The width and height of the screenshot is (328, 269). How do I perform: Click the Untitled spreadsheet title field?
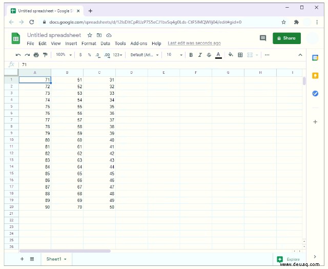(x=54, y=35)
